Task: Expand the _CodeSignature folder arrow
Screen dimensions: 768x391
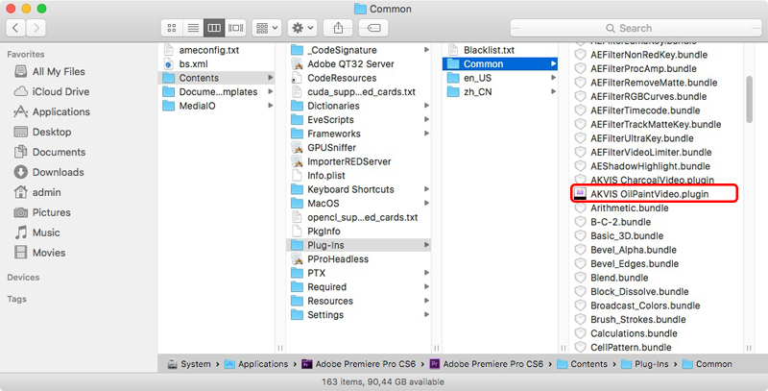Action: [x=426, y=50]
